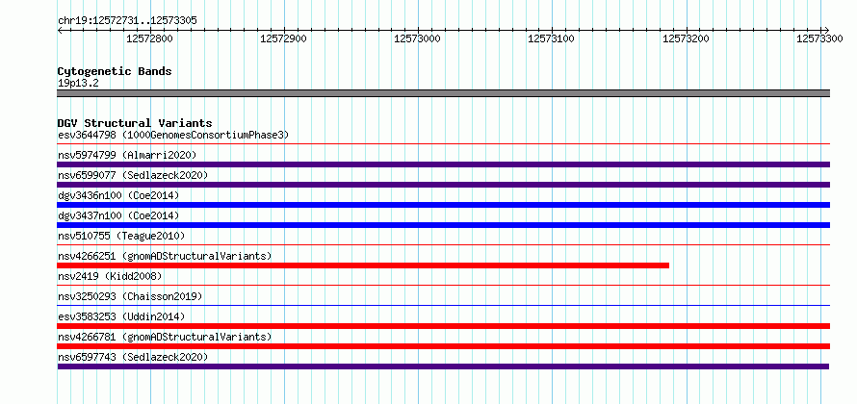Select the purple nsv6599077 variant bar
Screen dimensions: 857x404
click(x=443, y=185)
